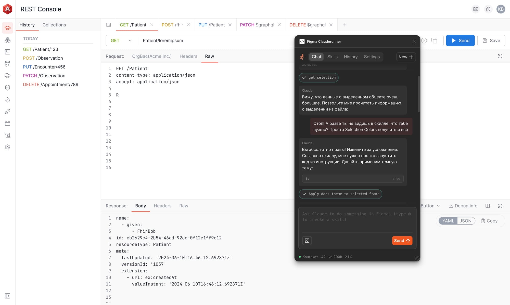The image size is (510, 305).
Task: Attach an image in Clauderunner chat
Action: 307,241
